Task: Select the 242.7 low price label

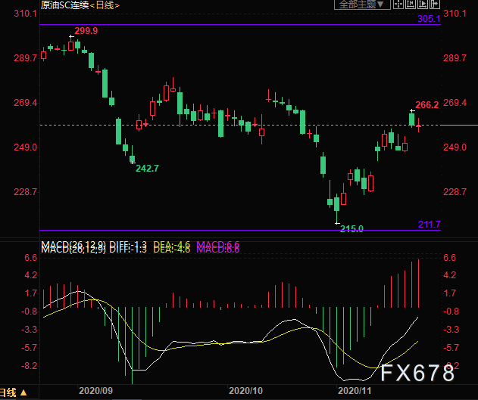Action: point(147,168)
